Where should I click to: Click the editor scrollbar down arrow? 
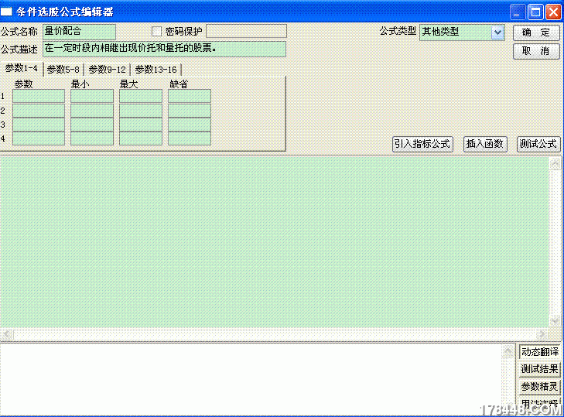(x=554, y=321)
